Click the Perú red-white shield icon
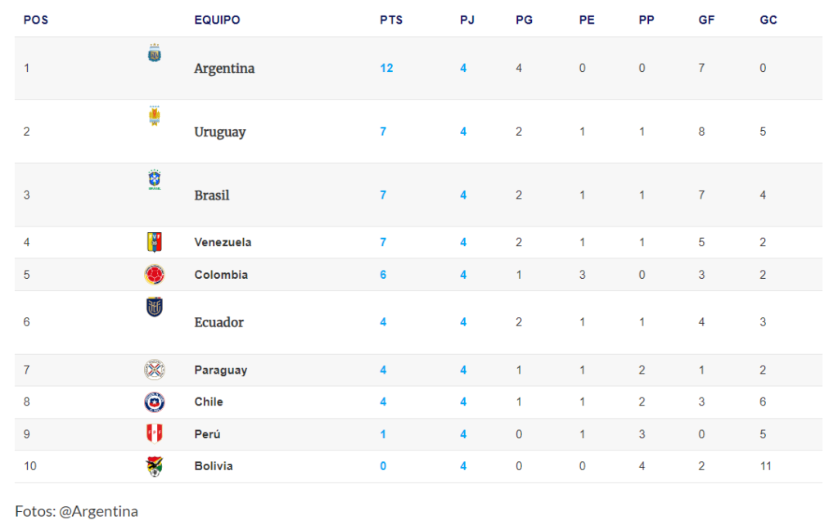 (x=155, y=433)
